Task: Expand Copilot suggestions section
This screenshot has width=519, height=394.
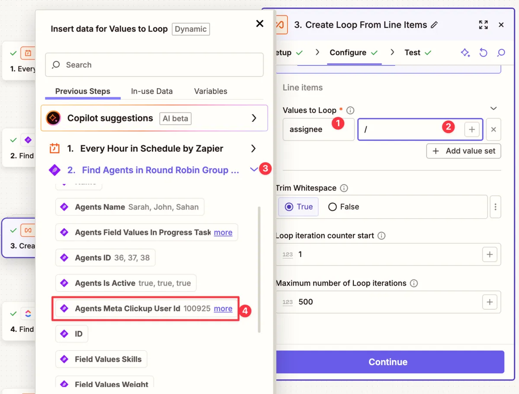Action: [254, 118]
